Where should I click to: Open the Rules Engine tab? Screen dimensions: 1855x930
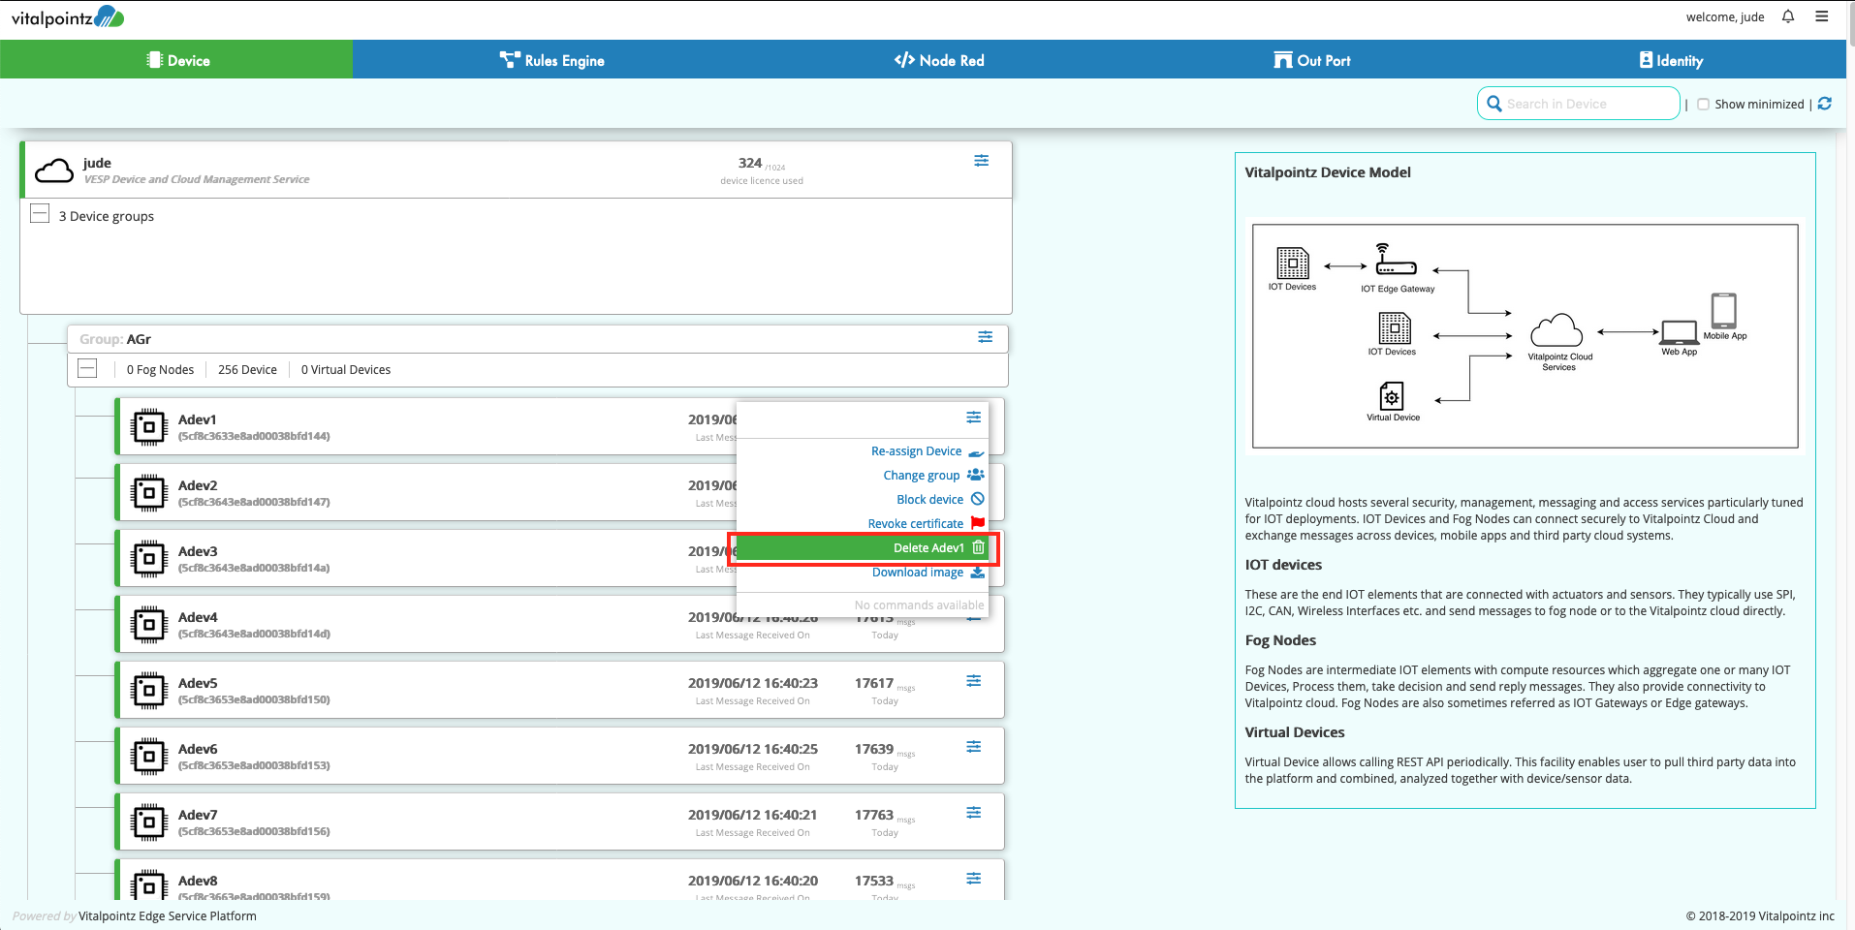click(552, 60)
